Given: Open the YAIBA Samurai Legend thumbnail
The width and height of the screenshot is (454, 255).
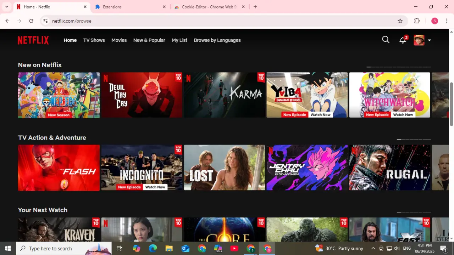Looking at the screenshot, I should click(x=307, y=95).
